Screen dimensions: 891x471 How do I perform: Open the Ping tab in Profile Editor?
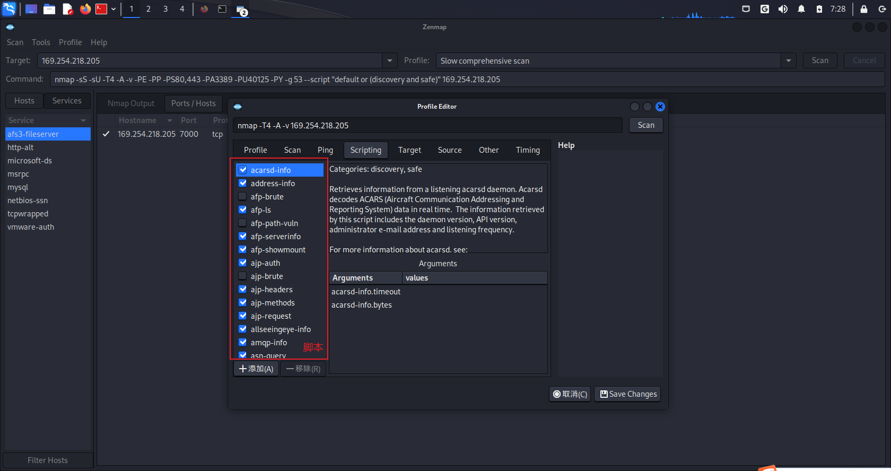(x=325, y=150)
